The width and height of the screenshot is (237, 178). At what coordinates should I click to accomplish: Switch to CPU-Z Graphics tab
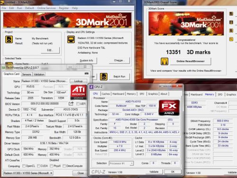[153, 94]
